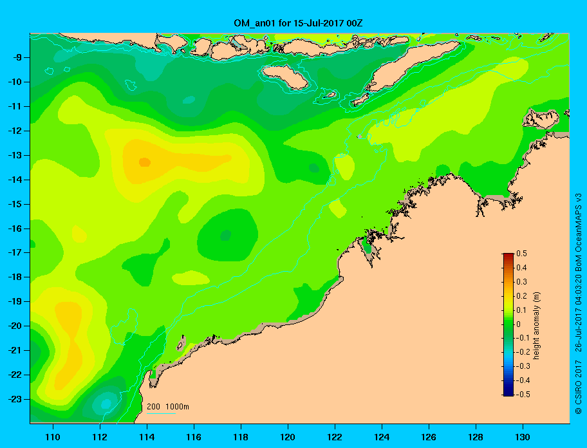Click the '112' longitude axis label
The image size is (587, 448).
100,437
